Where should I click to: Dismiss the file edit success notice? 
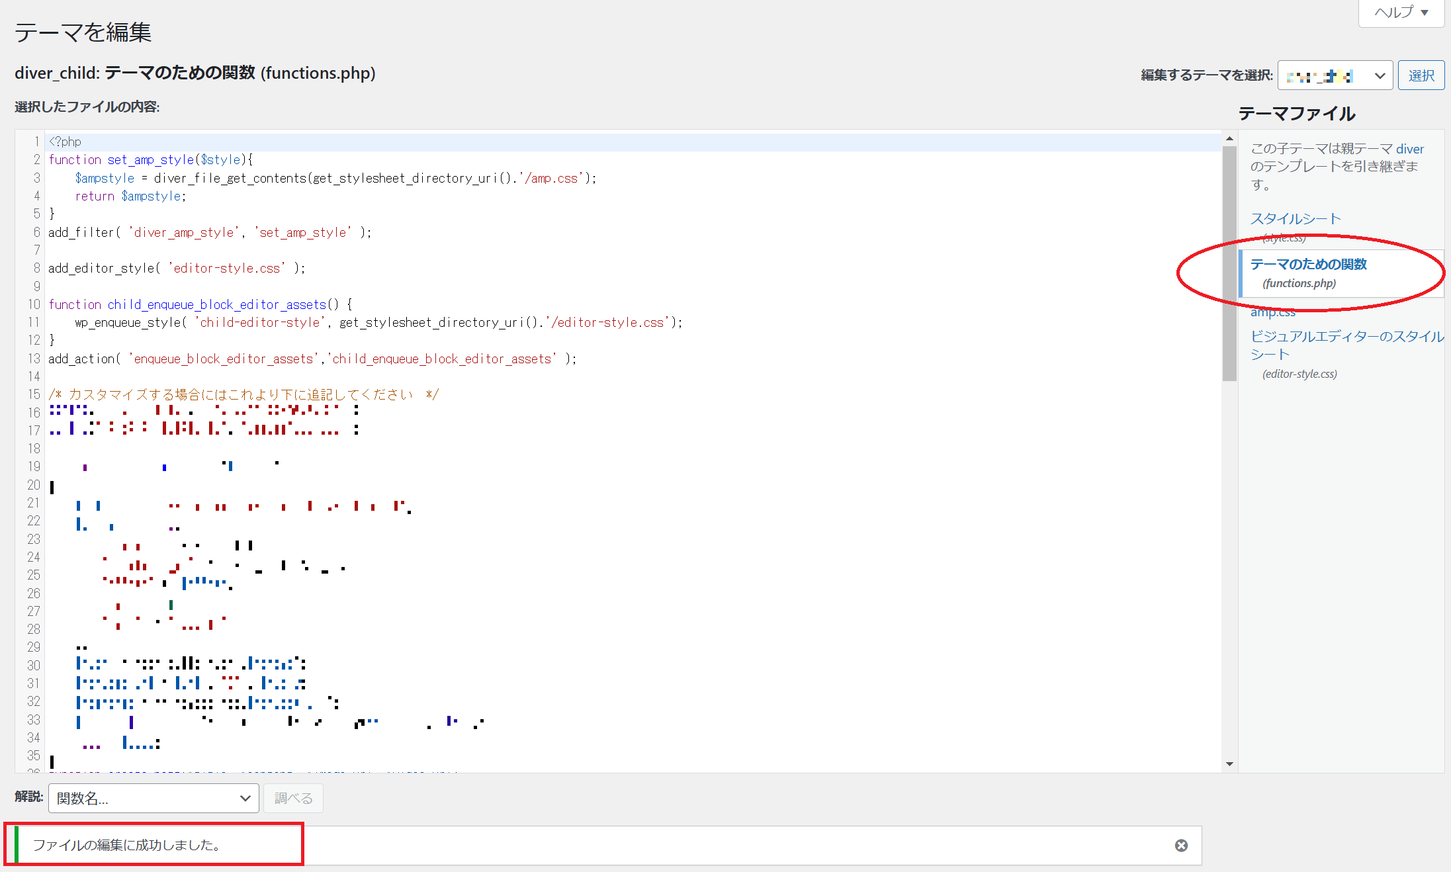coord(1181,846)
